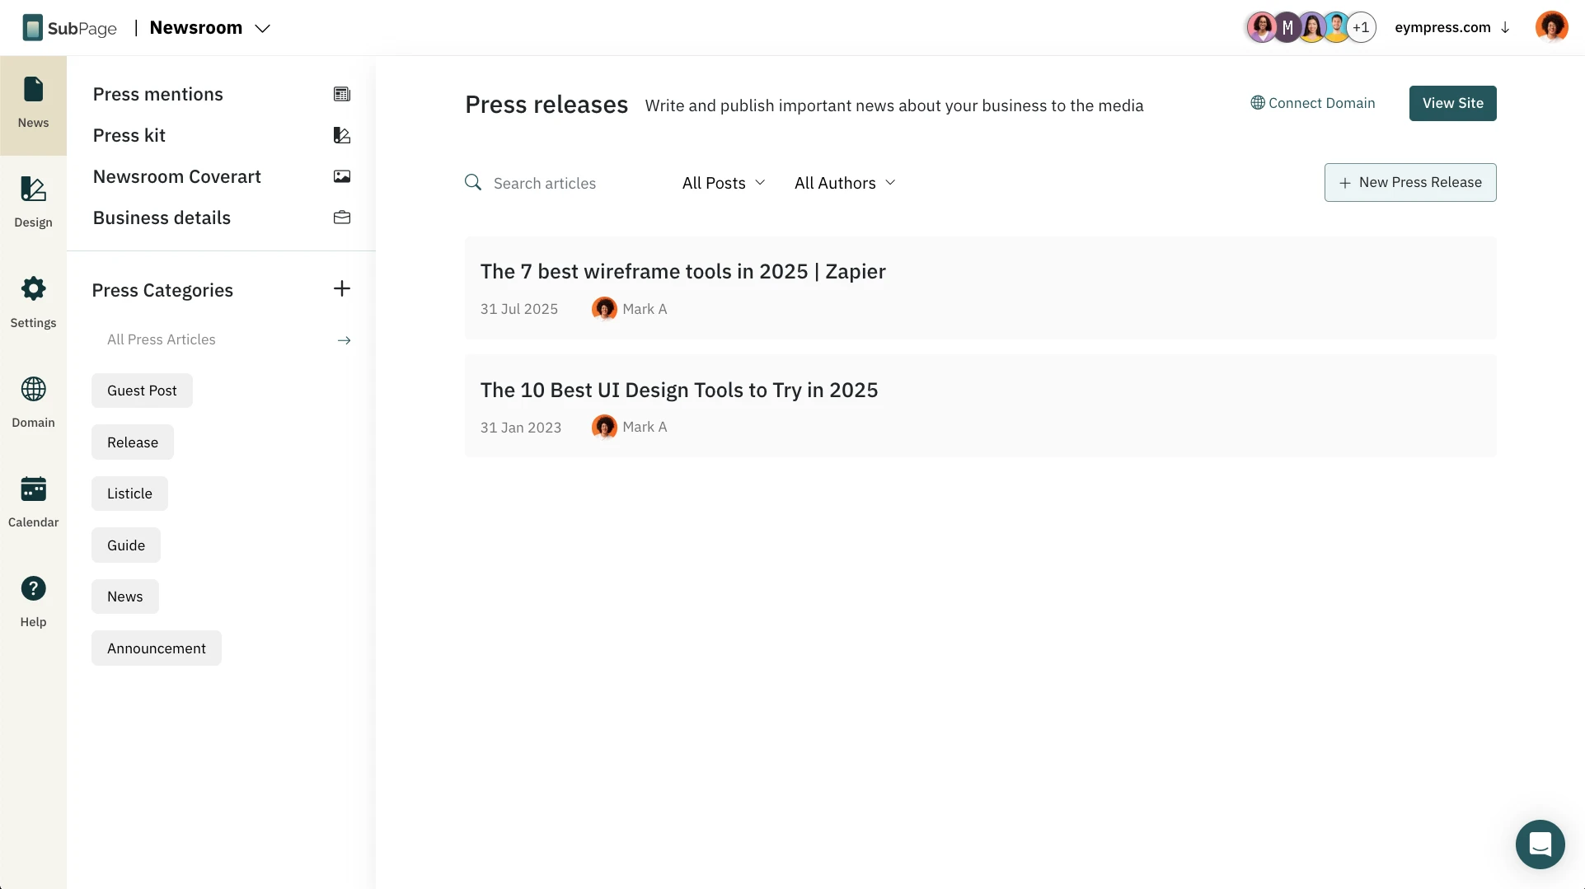Expand the eympress.com domain menu
Screen dimensions: 1585x889
coord(1452,27)
